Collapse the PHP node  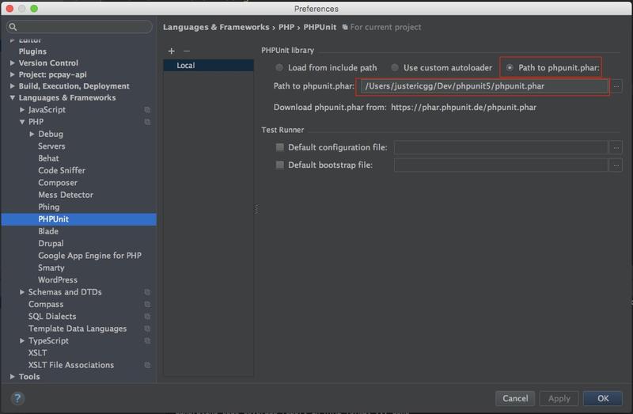[x=22, y=122]
